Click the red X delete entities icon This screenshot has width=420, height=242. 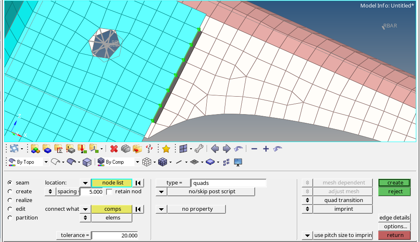tap(113, 149)
